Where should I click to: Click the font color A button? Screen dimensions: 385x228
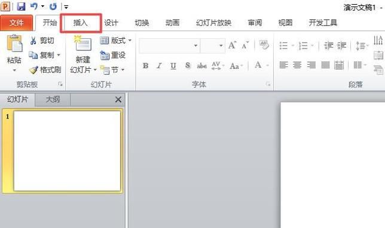(258, 65)
